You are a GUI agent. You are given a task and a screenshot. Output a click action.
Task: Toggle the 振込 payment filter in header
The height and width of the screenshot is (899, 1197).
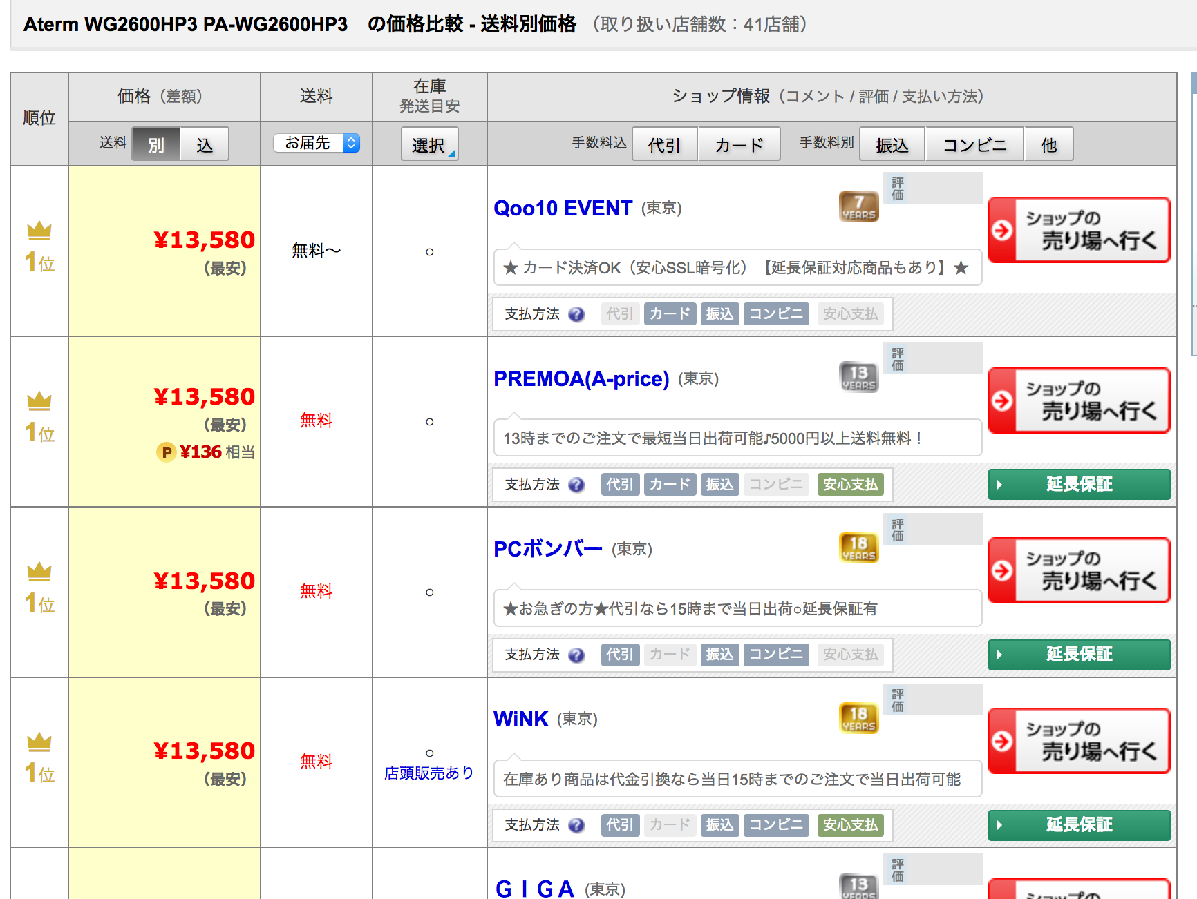(x=892, y=144)
